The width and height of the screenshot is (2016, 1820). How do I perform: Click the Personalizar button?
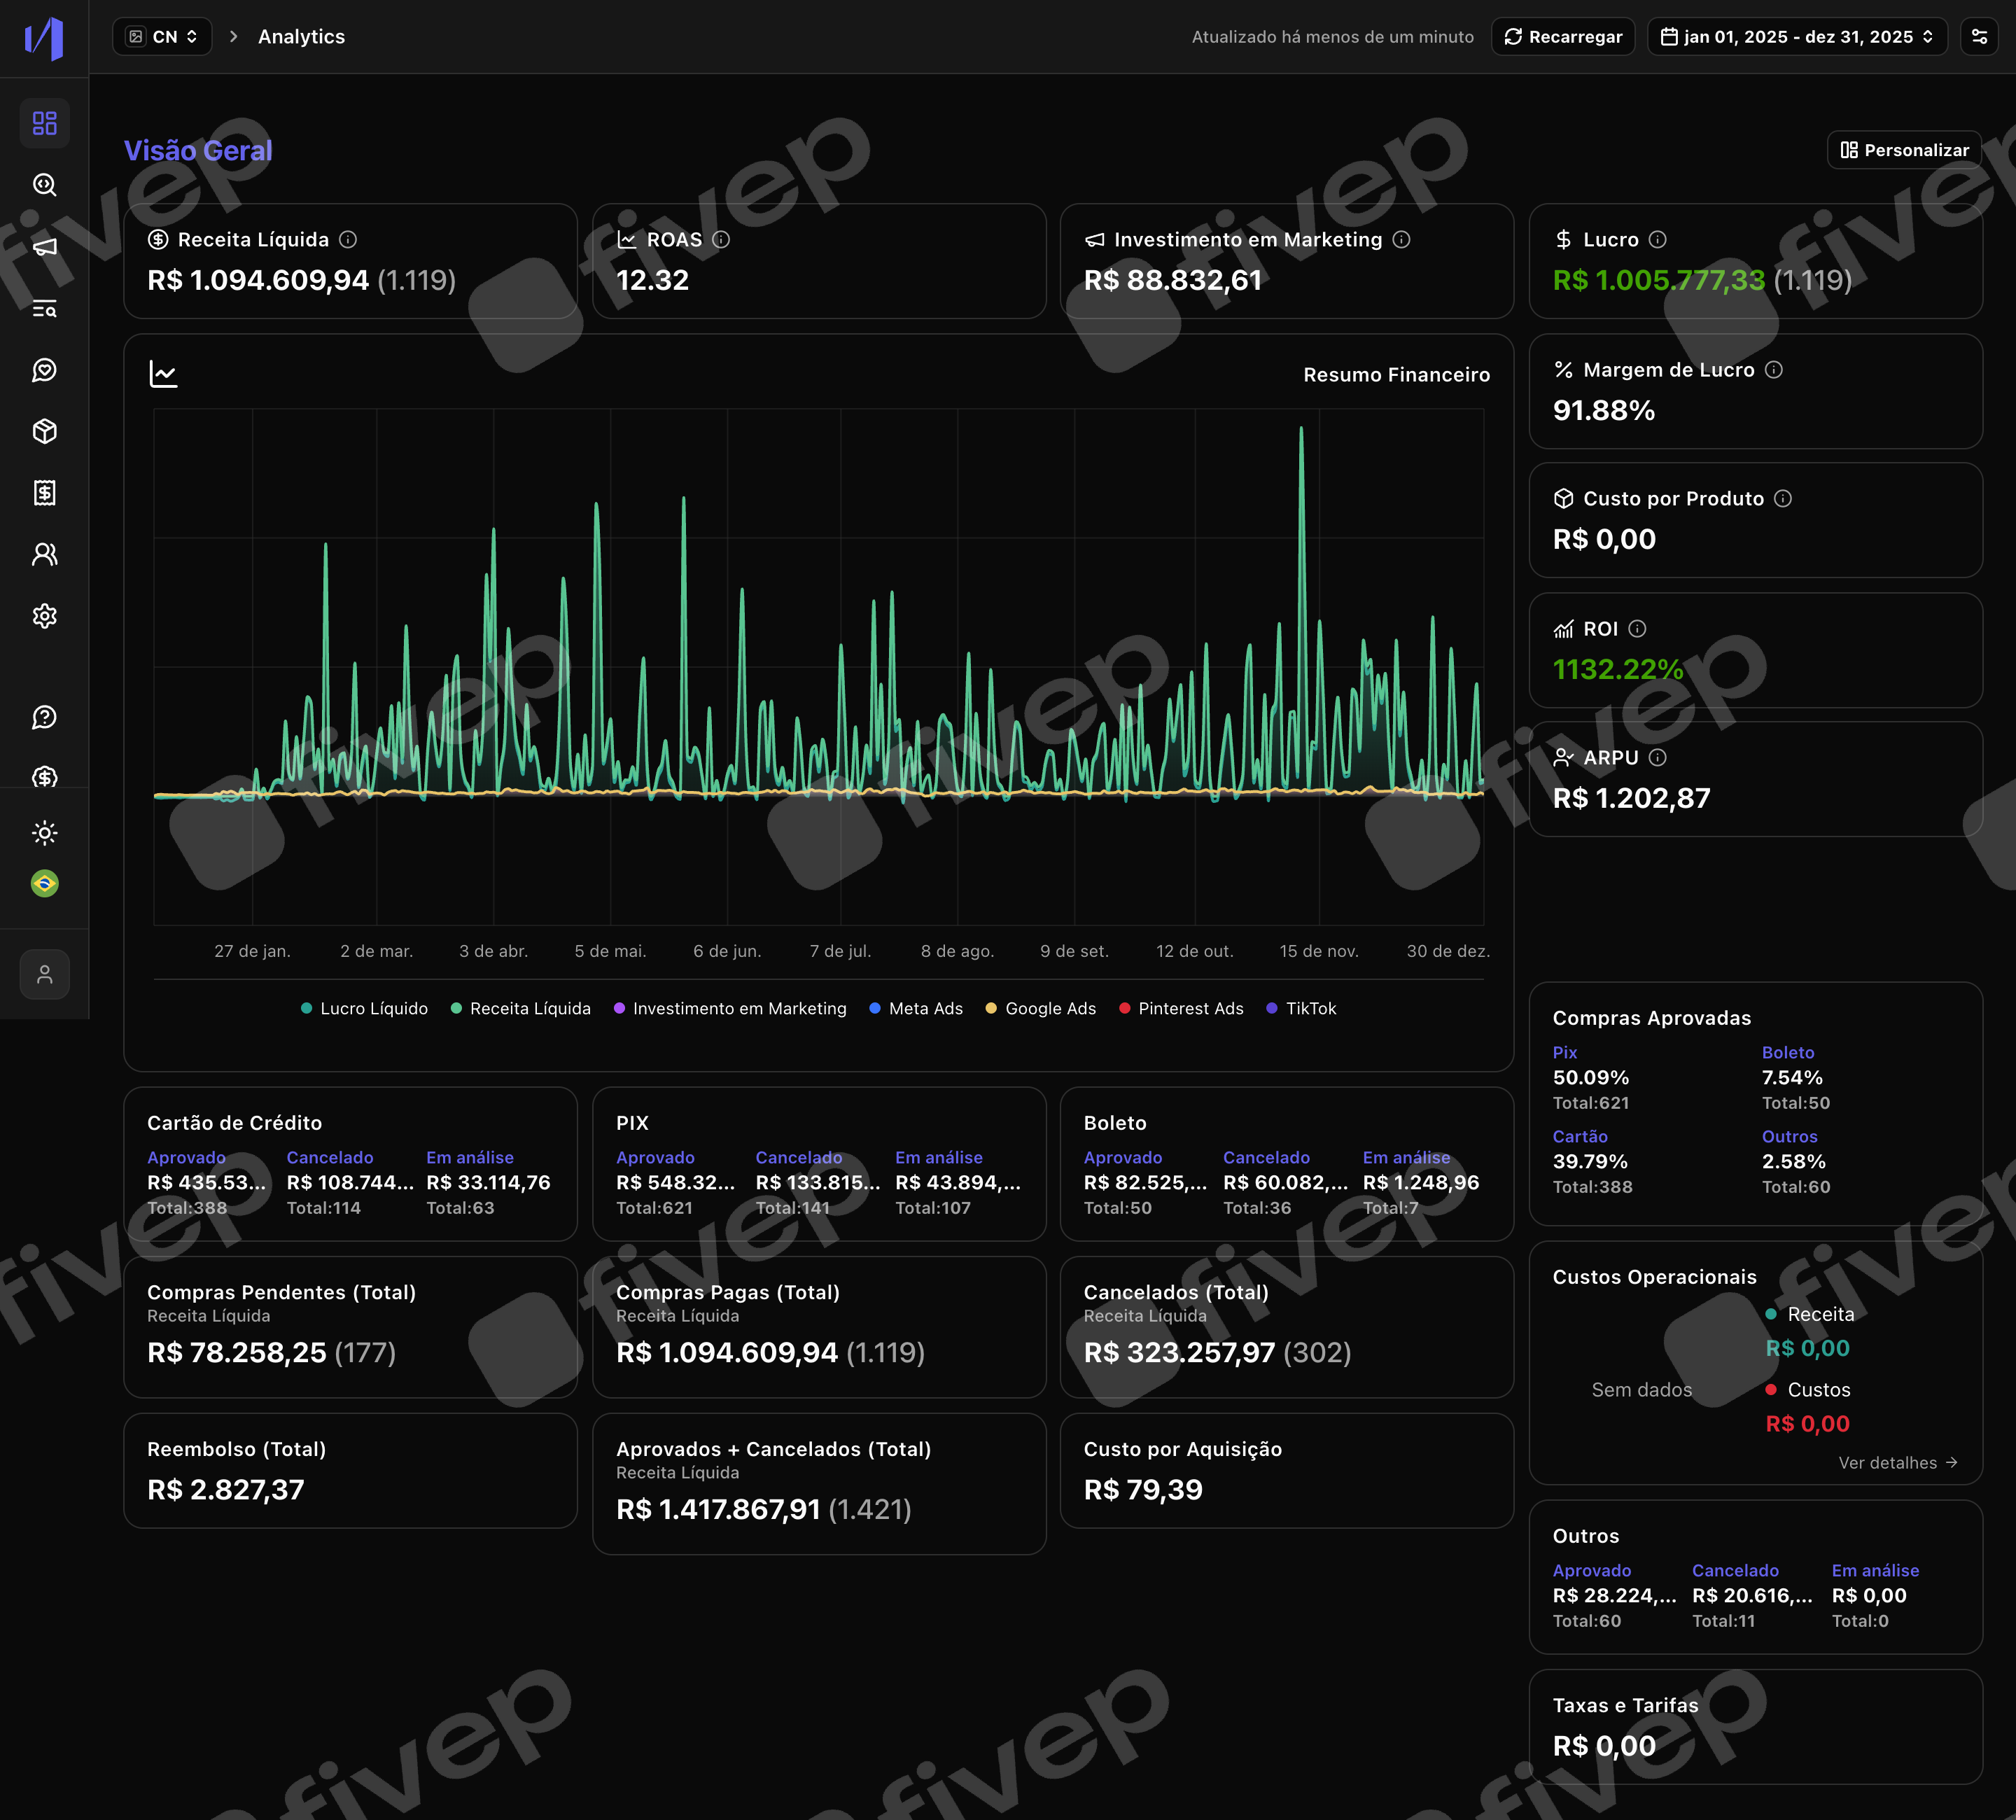[x=1904, y=150]
